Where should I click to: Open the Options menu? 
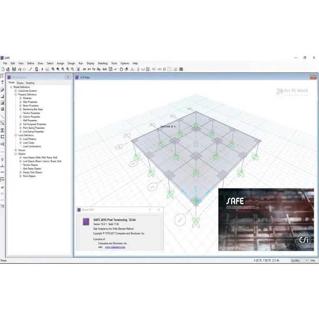point(125,63)
